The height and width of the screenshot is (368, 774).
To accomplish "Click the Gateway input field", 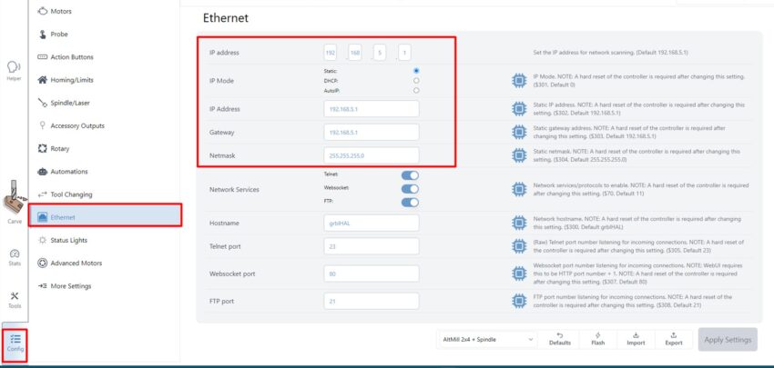I will 371,132.
